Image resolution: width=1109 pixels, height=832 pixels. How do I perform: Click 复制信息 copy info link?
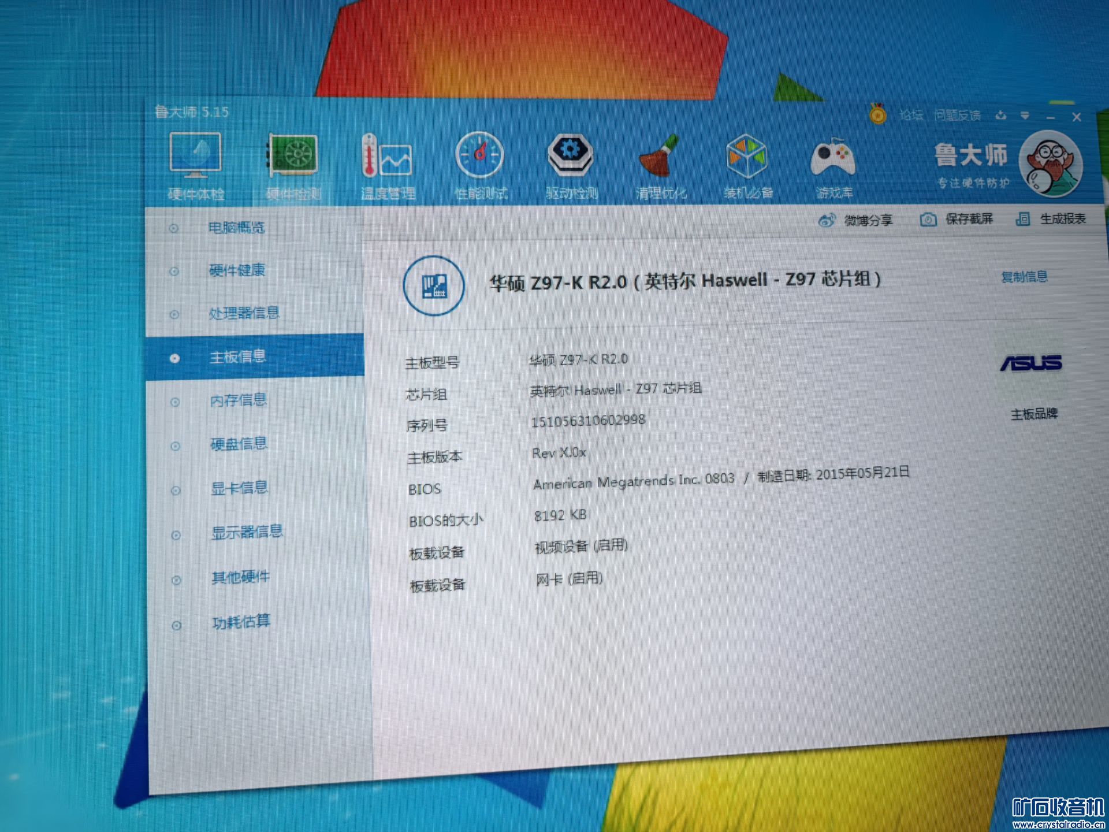coord(1024,277)
